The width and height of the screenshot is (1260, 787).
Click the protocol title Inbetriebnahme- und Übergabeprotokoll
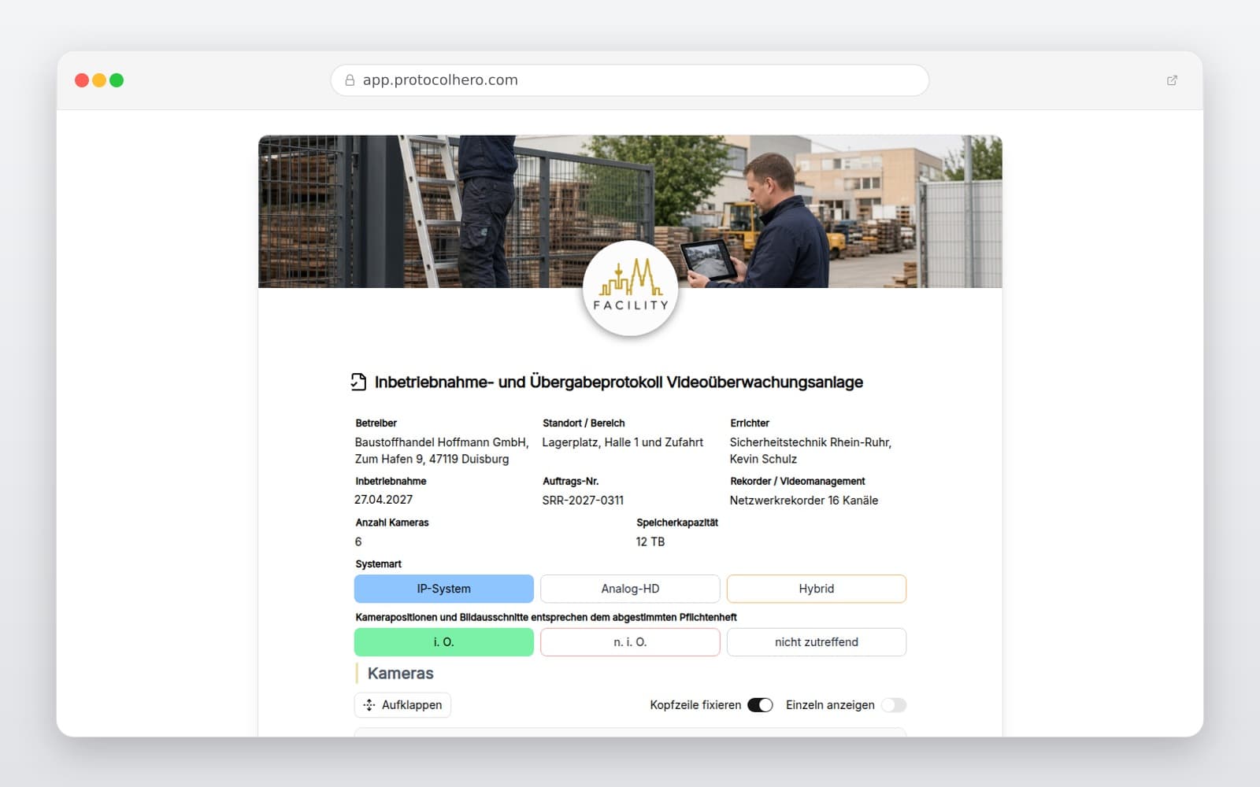point(619,382)
